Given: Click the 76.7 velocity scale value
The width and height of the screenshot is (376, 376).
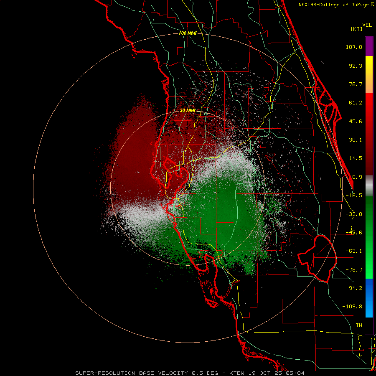Looking at the screenshot, I should (x=356, y=84).
